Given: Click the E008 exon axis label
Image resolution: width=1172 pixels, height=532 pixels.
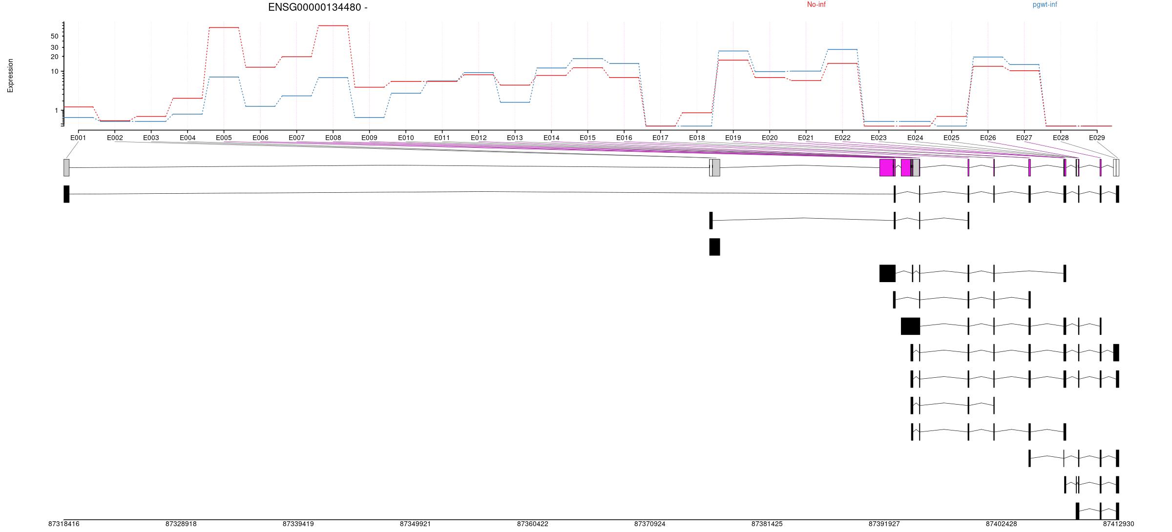Looking at the screenshot, I should pyautogui.click(x=333, y=138).
